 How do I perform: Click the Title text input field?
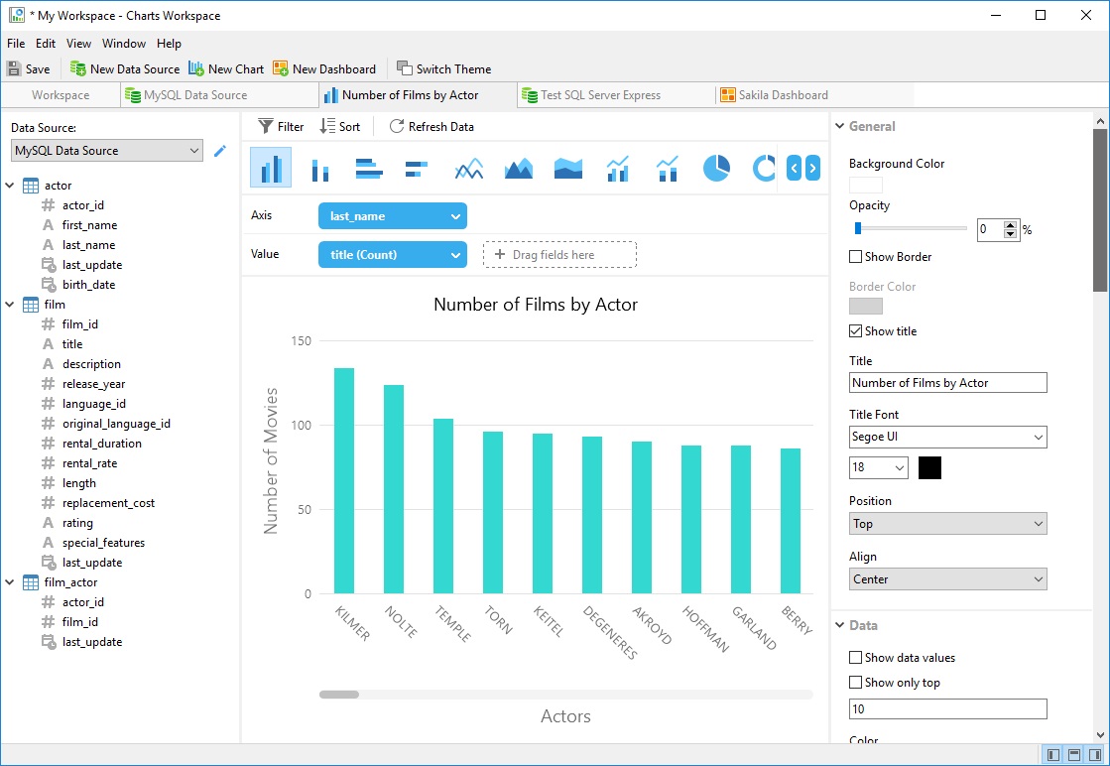[948, 383]
